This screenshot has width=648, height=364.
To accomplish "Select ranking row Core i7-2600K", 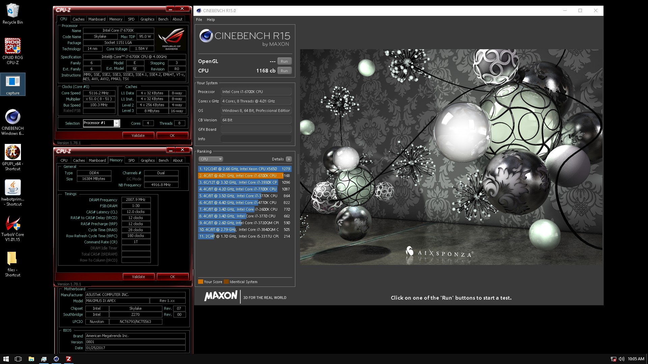I will 244,209.
